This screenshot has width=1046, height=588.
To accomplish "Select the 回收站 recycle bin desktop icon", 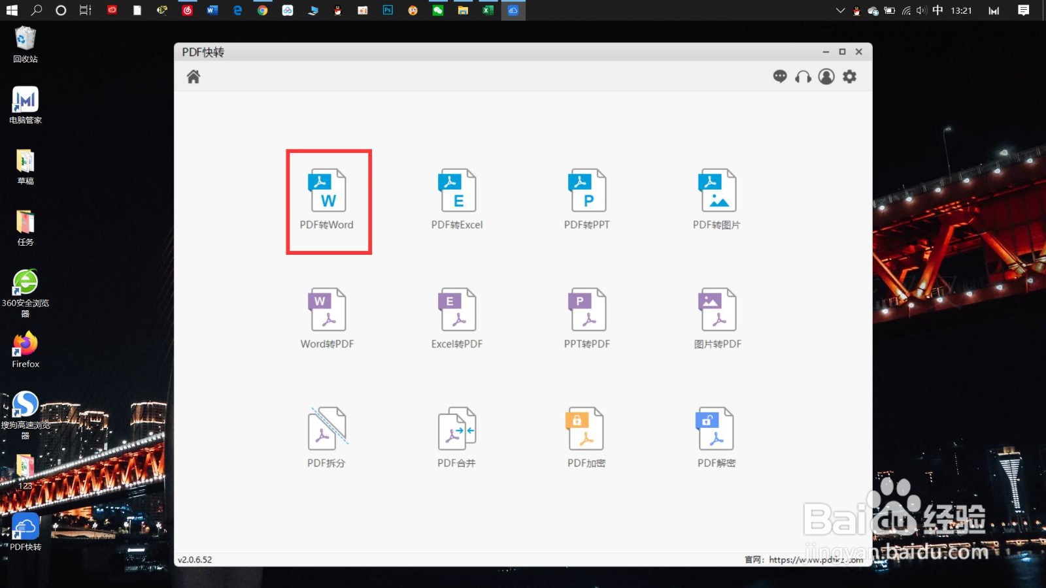I will click(x=25, y=45).
